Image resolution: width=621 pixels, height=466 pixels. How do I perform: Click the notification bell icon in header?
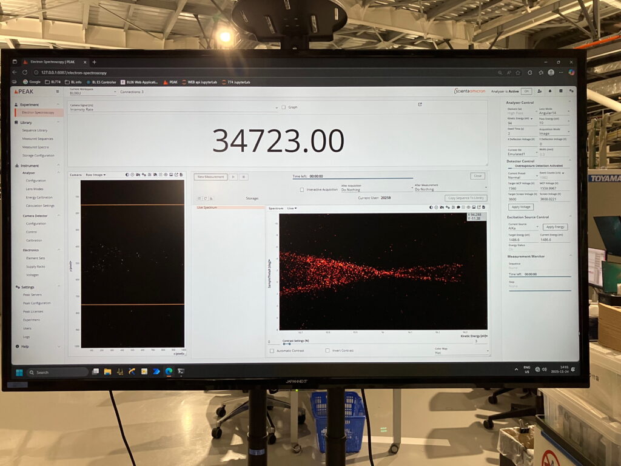(x=550, y=91)
